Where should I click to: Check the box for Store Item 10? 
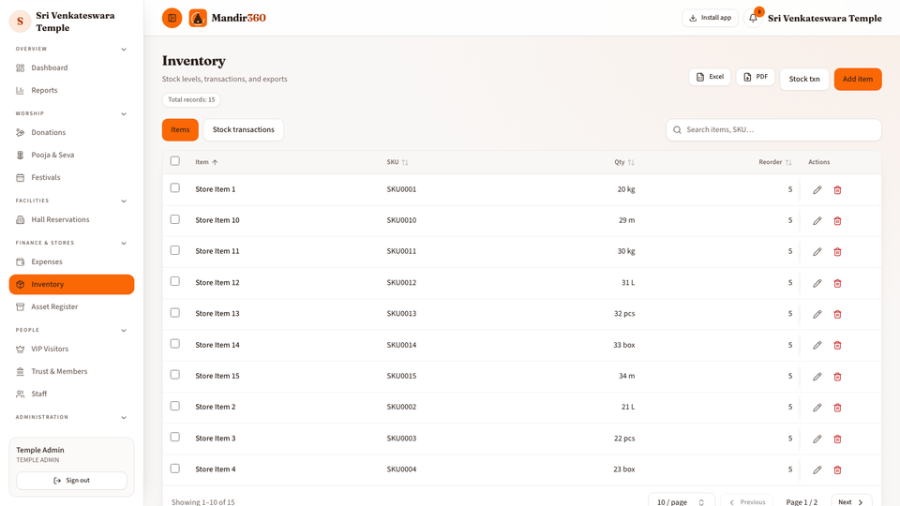click(175, 219)
